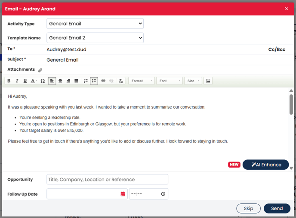Click the greeting line Hi Audrey
Image resolution: width=296 pixels, height=218 pixels.
click(x=17, y=97)
